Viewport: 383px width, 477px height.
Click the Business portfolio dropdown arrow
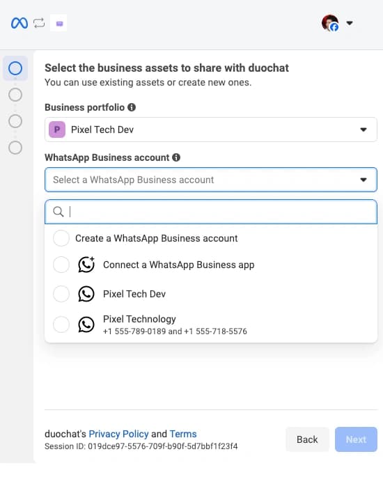coord(364,130)
